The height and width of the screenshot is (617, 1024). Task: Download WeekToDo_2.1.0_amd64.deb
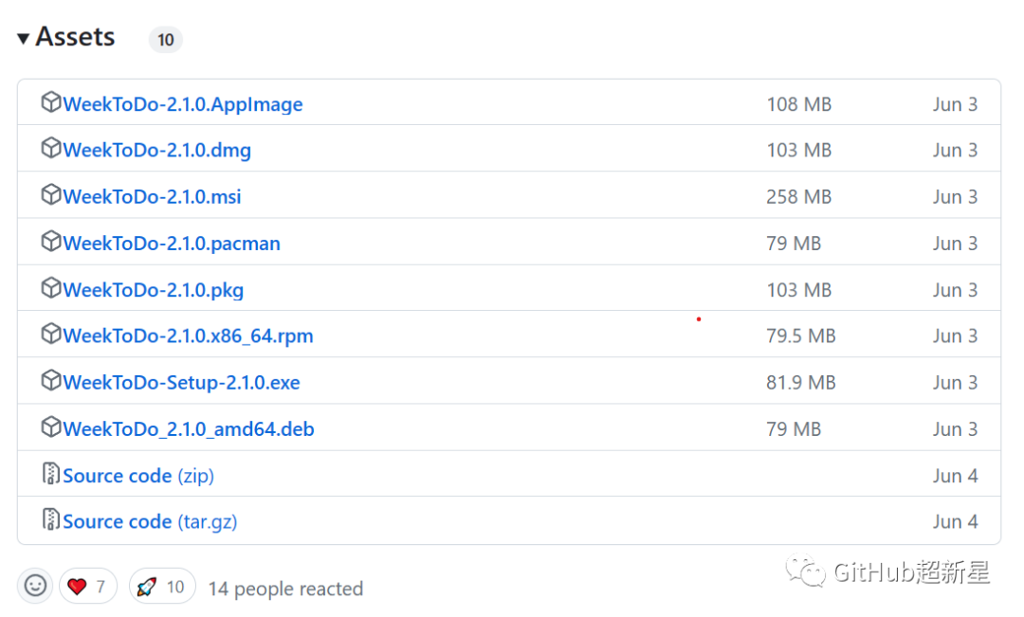[189, 429]
